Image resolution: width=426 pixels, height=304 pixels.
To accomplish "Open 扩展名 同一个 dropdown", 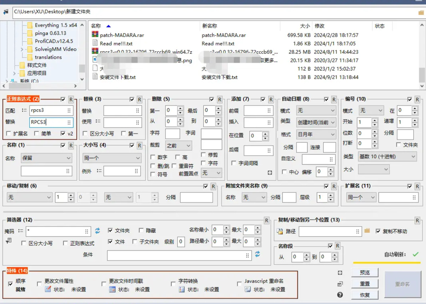I will coord(361,197).
